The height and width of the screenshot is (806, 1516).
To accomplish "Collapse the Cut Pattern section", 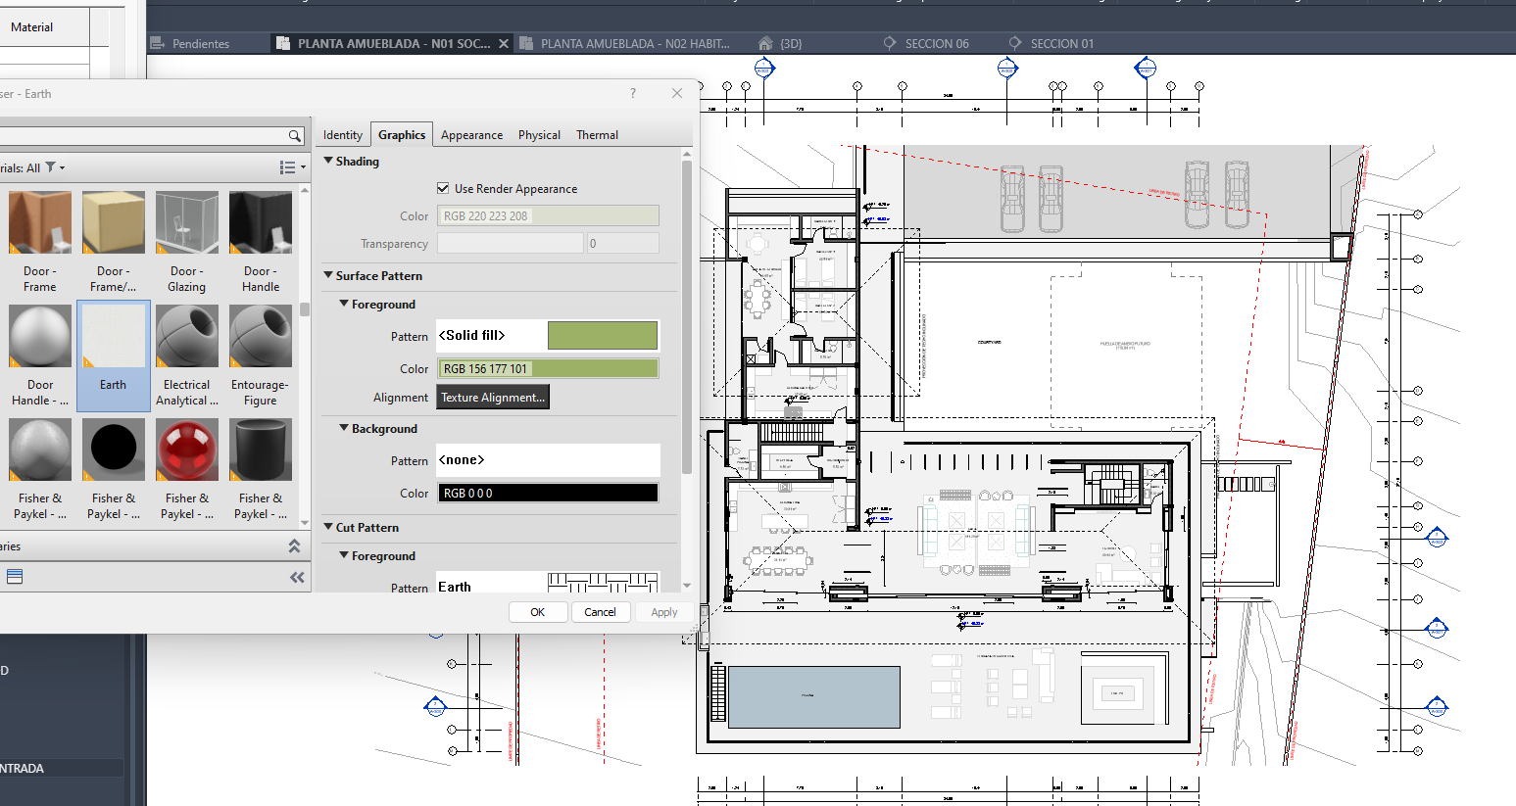I will (327, 527).
